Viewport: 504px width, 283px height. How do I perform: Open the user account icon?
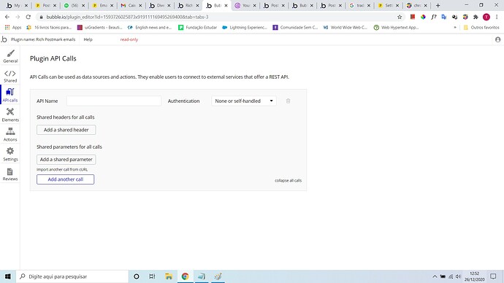[x=498, y=39]
